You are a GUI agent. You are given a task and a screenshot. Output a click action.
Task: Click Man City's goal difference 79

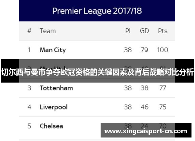(x=144, y=50)
